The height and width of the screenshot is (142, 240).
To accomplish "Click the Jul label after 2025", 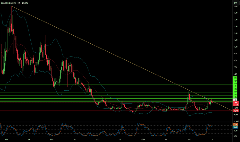I will (x=212, y=139).
